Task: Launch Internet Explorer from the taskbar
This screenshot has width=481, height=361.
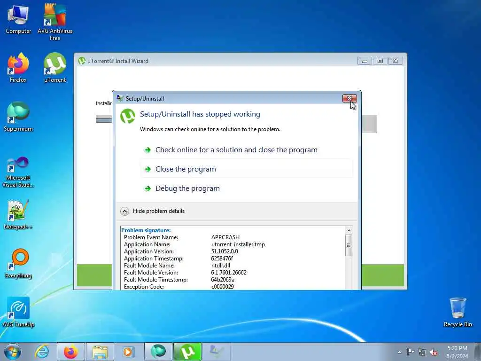Action: 42,352
